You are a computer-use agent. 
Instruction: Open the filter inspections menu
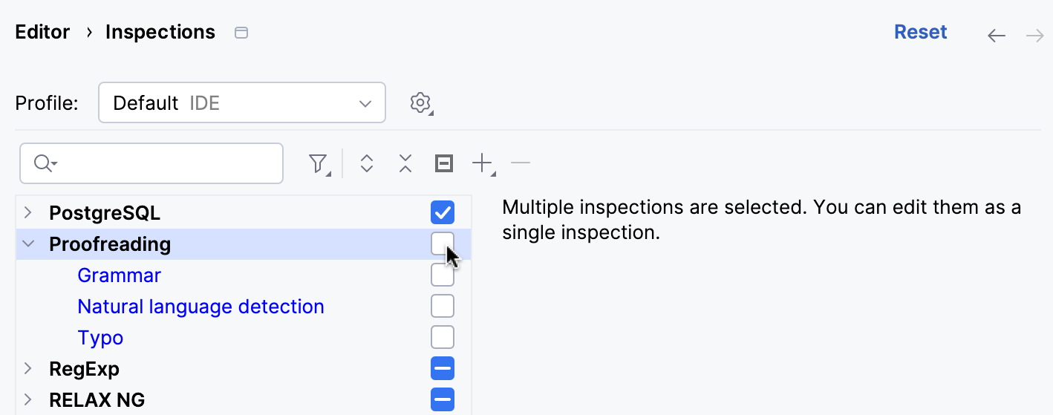point(318,163)
